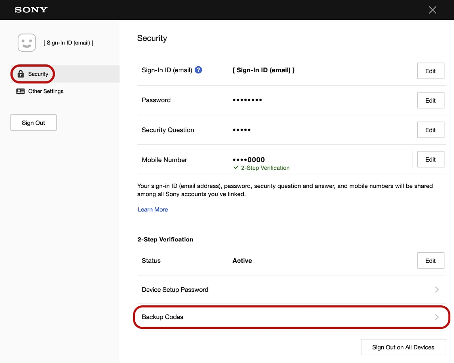454x363 pixels.
Task: Click the green 2-Step Verification checkmark
Action: tap(236, 168)
